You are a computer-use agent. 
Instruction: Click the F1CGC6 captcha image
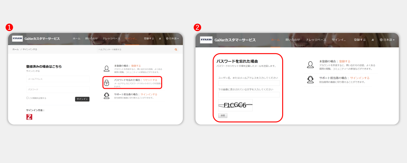[x=235, y=105]
